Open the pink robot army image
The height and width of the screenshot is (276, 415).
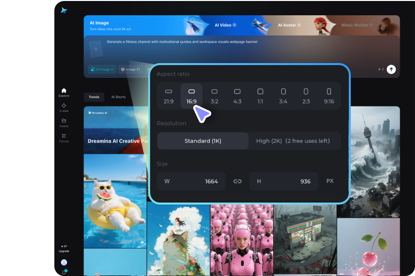click(x=242, y=240)
